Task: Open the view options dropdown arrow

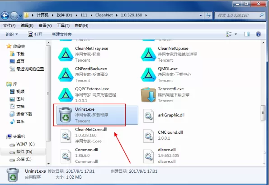Action: [236, 34]
